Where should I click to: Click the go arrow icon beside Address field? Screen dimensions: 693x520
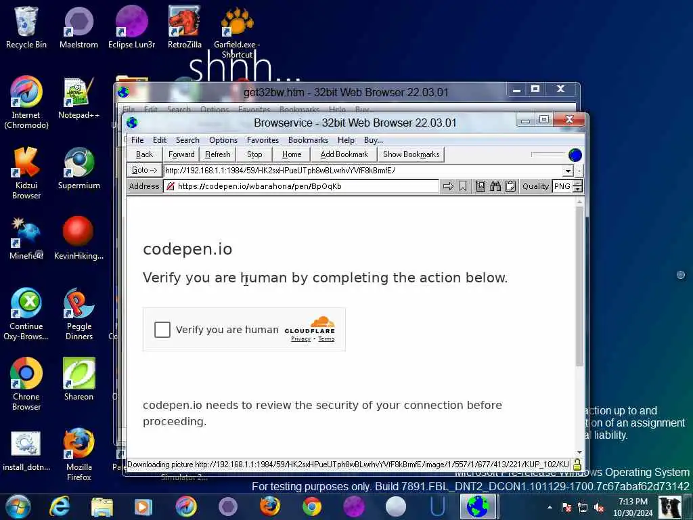[x=448, y=186]
